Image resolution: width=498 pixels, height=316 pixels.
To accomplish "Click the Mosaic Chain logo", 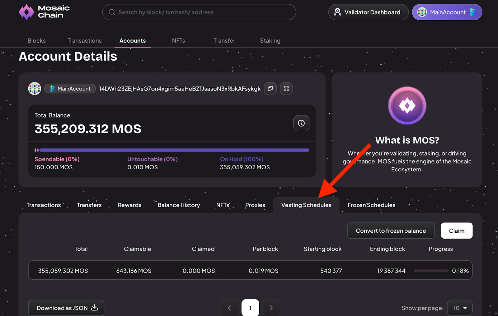I will click(x=44, y=12).
